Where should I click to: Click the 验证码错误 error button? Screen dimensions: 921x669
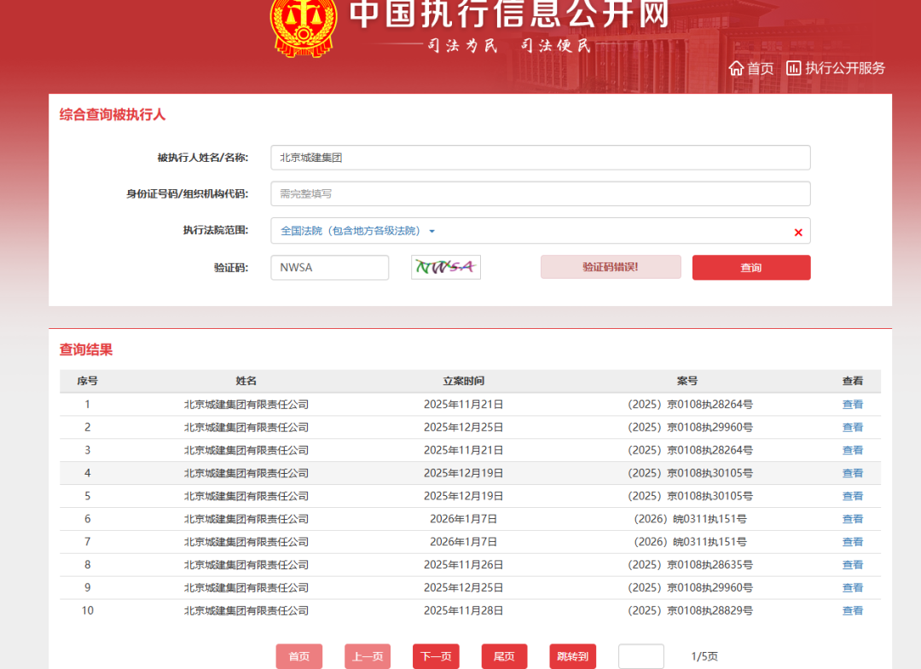click(x=611, y=267)
